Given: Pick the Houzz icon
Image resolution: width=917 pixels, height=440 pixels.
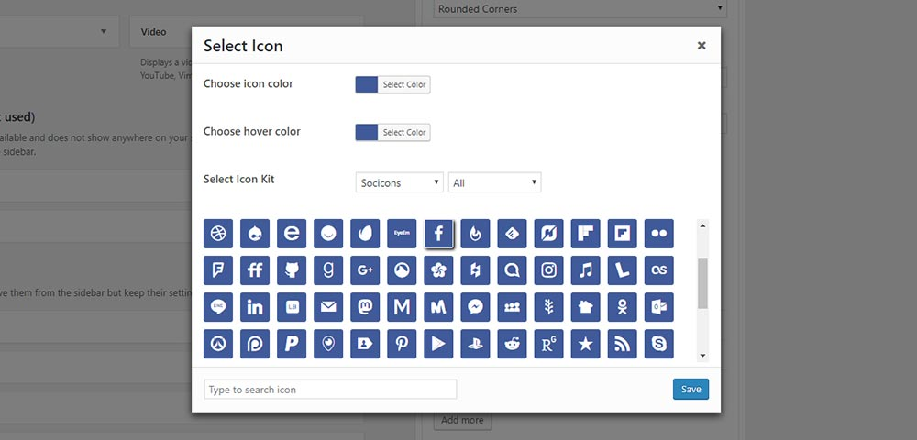Looking at the screenshot, I should point(475,270).
